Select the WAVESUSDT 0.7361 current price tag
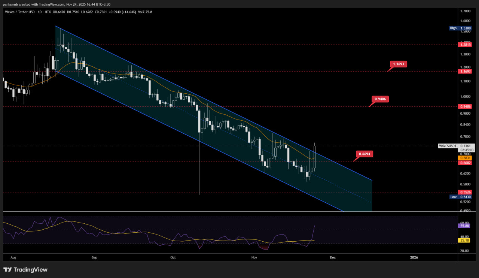 [457, 146]
